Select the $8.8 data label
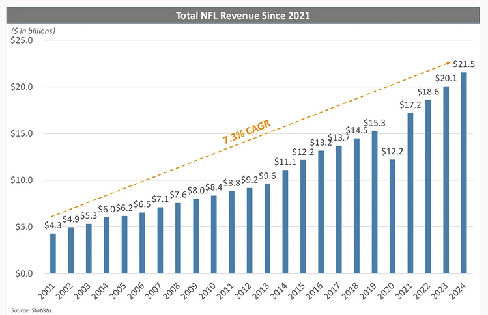The height and width of the screenshot is (315, 488). pyautogui.click(x=231, y=183)
